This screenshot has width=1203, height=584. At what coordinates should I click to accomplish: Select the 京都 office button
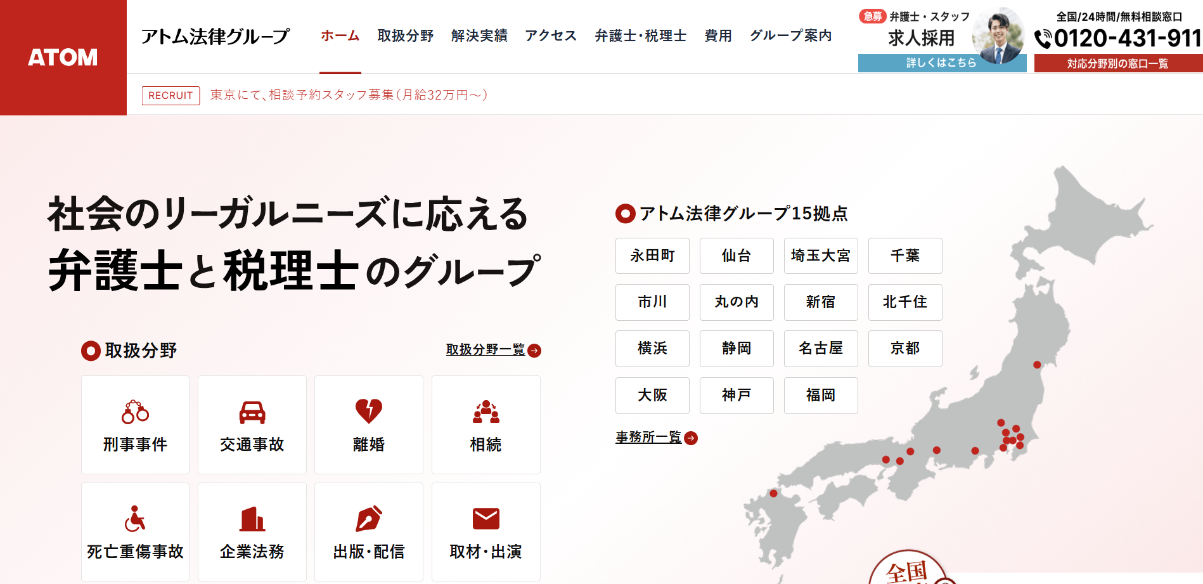point(905,349)
